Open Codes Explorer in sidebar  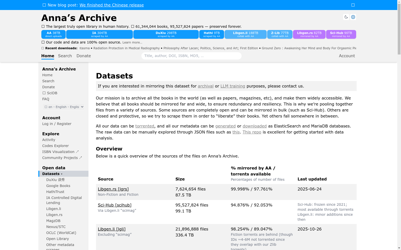pos(55,146)
